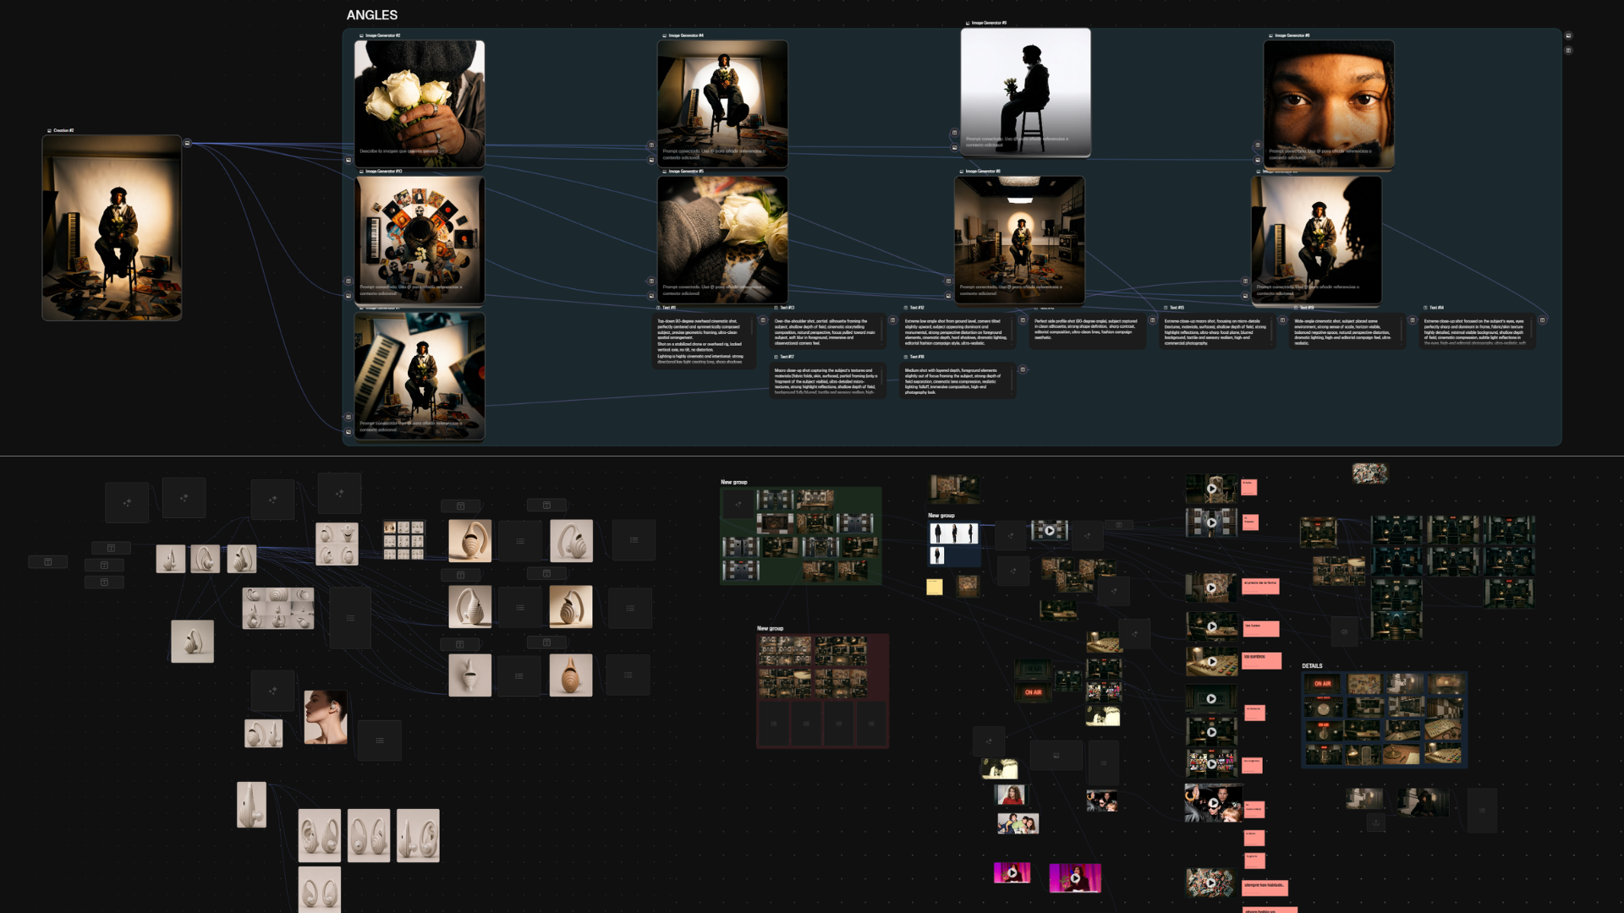Viewport: 1624px width, 913px height.
Task: Open the extreme close-up eyes image
Action: point(1329,103)
